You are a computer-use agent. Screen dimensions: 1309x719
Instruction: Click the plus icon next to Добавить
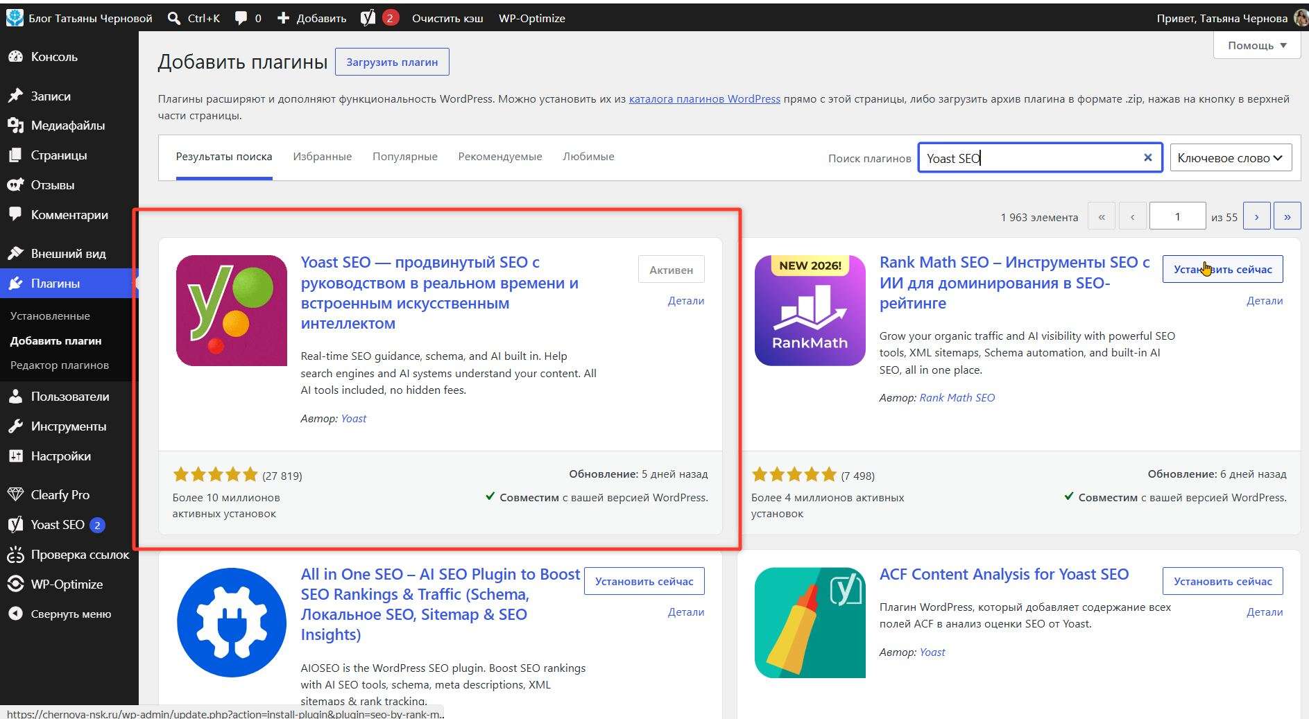point(283,18)
